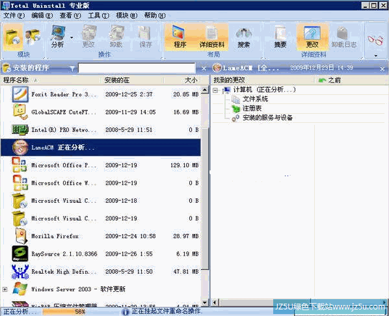Click the 找到的更改 column header
Viewport: 389px width, 316px height.
[262, 80]
